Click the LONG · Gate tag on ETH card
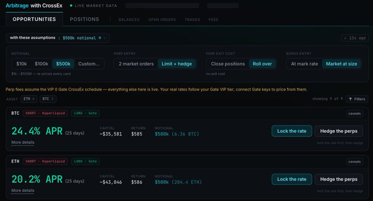This screenshot has height=201, width=373. coord(86,161)
